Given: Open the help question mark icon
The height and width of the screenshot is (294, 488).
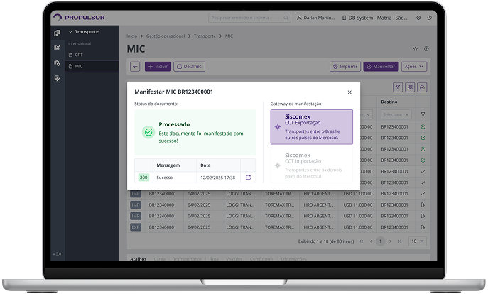Looking at the screenshot, I should 426,49.
